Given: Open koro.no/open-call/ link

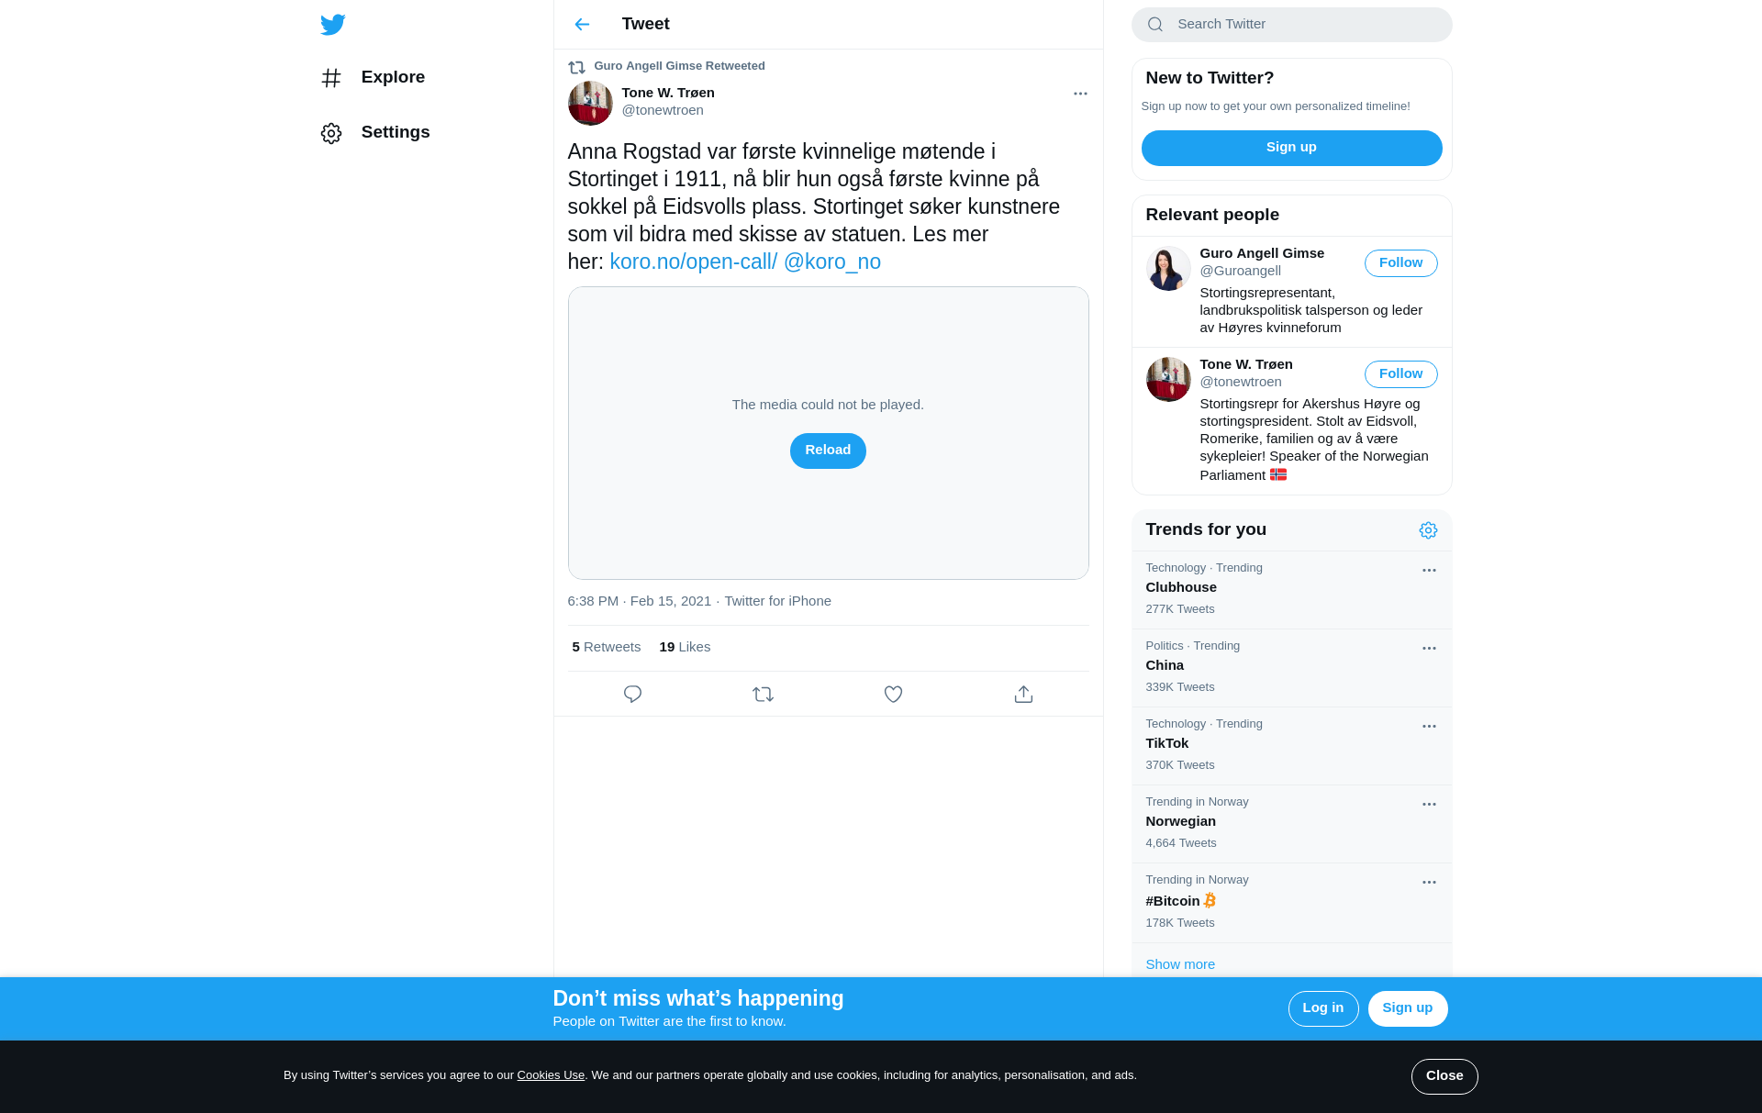Looking at the screenshot, I should [693, 262].
